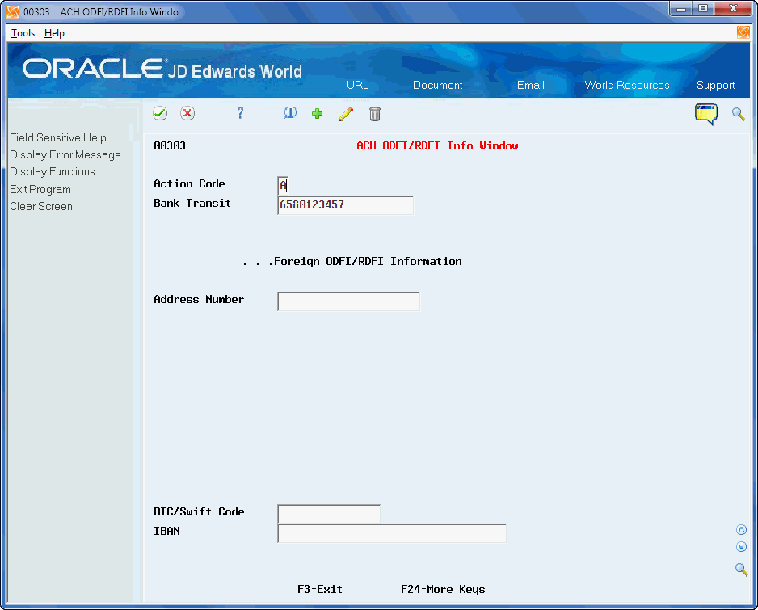Click the 00303 program ID text
The image size is (758, 610).
[170, 145]
